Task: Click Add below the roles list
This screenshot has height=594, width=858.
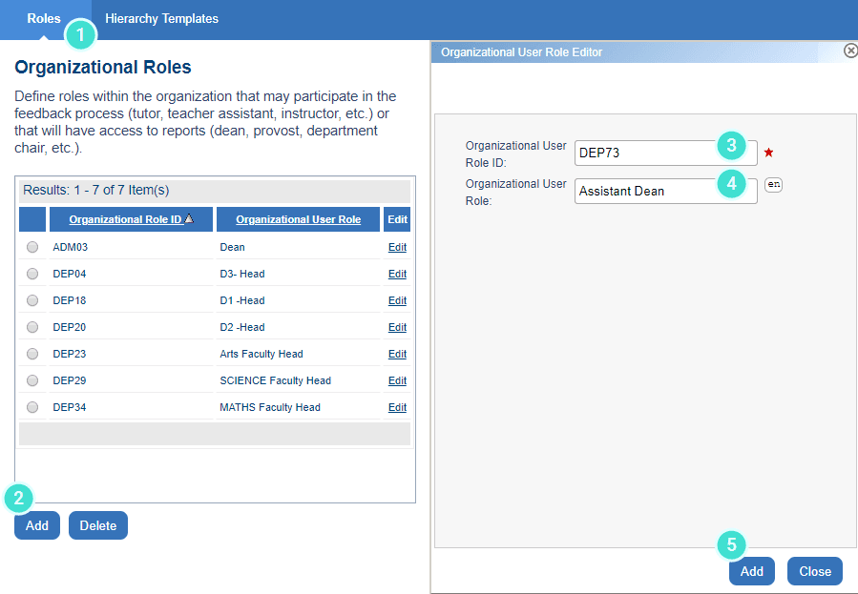Action: coord(36,524)
